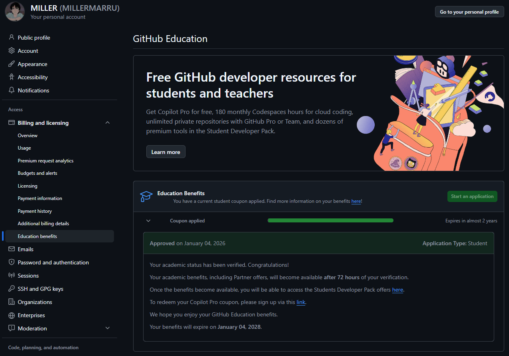Image resolution: width=509 pixels, height=356 pixels.
Task: Select the Education benefits item
Action: click(x=60, y=236)
